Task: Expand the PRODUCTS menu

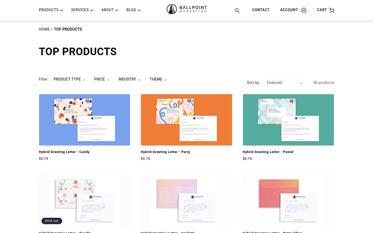Action: click(x=51, y=10)
